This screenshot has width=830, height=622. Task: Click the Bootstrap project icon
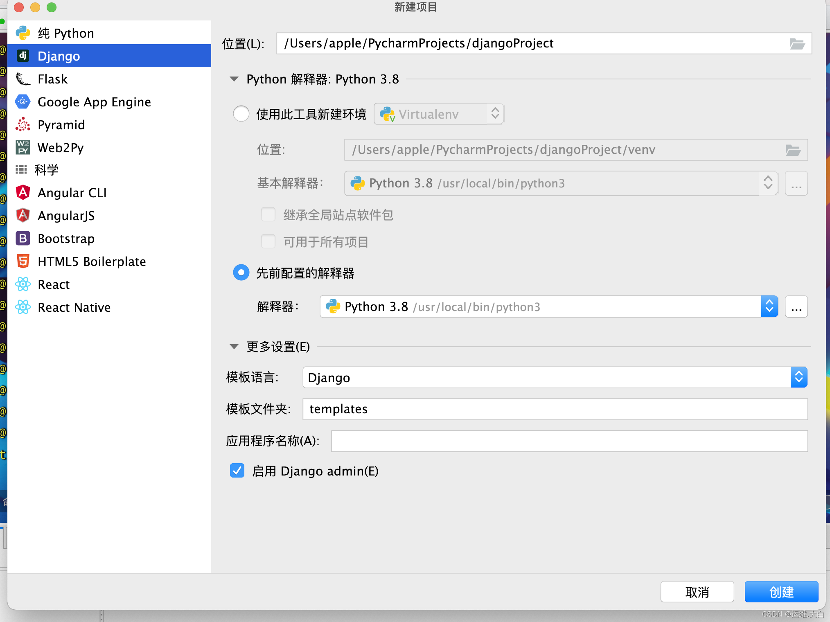click(x=23, y=238)
